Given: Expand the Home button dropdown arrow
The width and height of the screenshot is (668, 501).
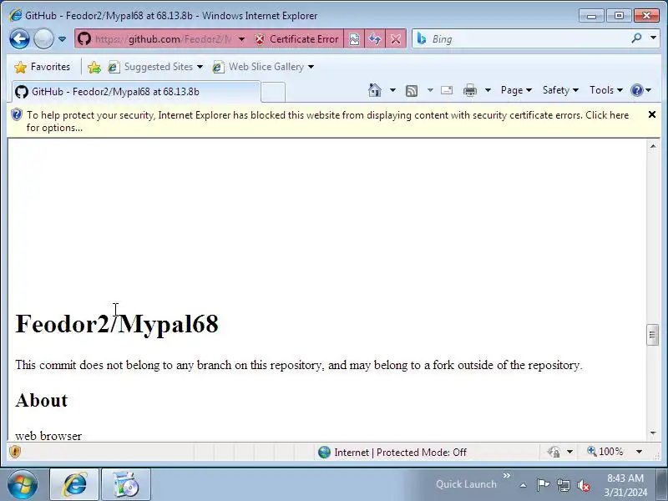Looking at the screenshot, I should [392, 90].
